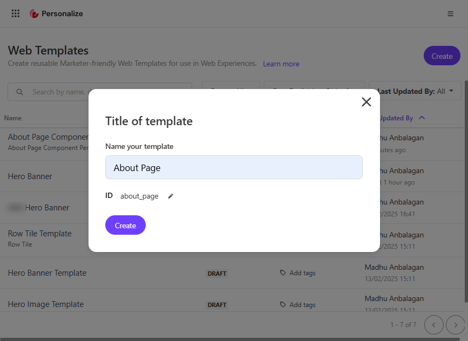Close the Title of template dialog
The height and width of the screenshot is (341, 468).
367,102
